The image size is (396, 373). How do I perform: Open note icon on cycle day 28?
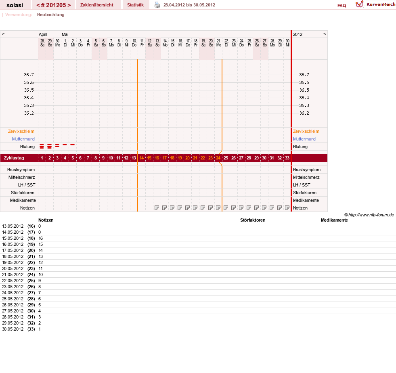click(249, 208)
